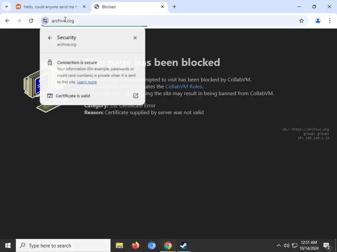Switch to Google Chrome in taskbar

coord(168,245)
